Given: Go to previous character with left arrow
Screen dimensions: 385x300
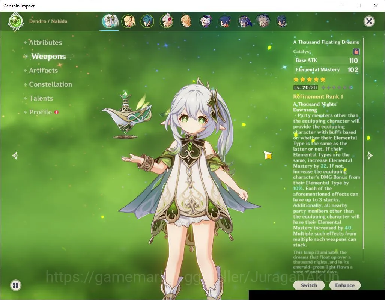Looking at the screenshot, I should (x=15, y=156).
